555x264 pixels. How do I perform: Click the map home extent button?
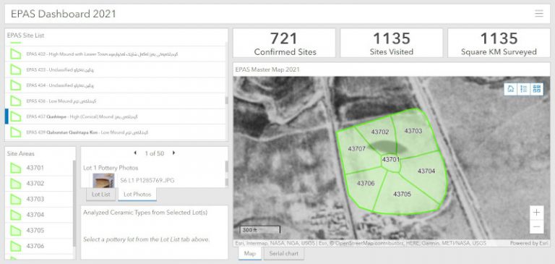click(511, 89)
